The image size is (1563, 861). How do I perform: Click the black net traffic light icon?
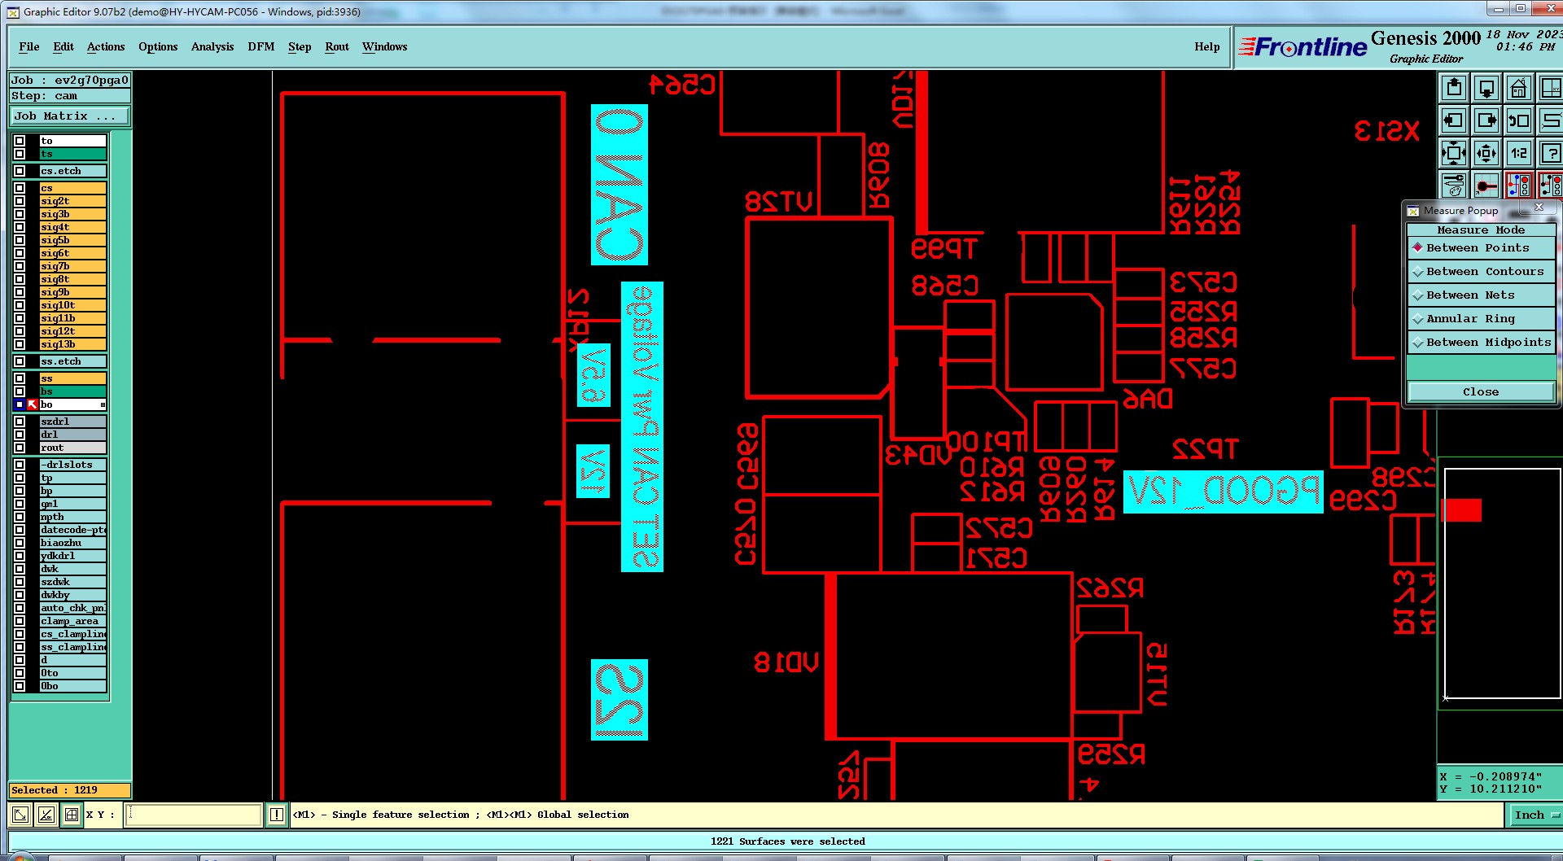tap(1550, 185)
